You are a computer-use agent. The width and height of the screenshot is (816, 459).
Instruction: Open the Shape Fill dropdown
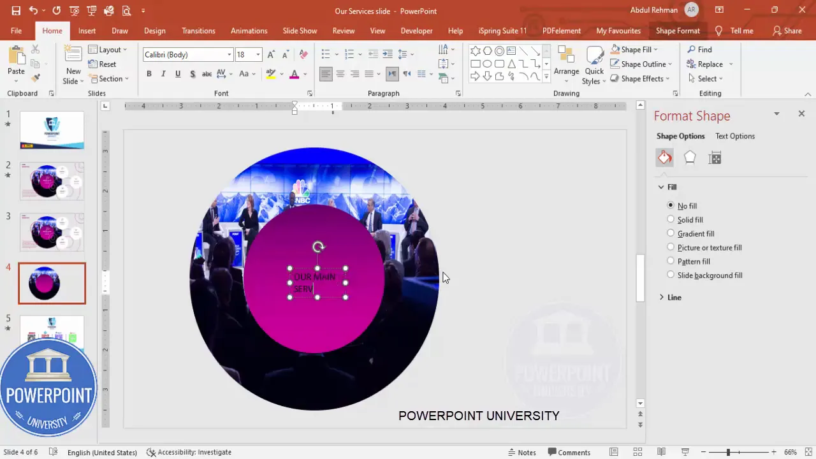pos(634,49)
